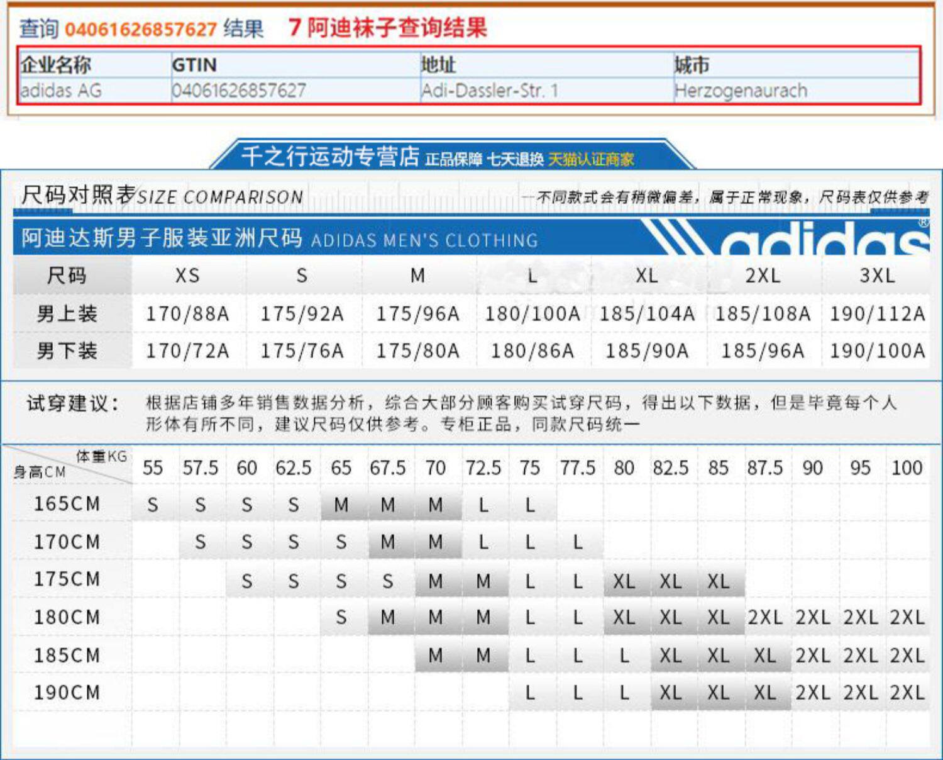Click the 'XS' size column header
This screenshot has width=943, height=760.
tap(187, 276)
